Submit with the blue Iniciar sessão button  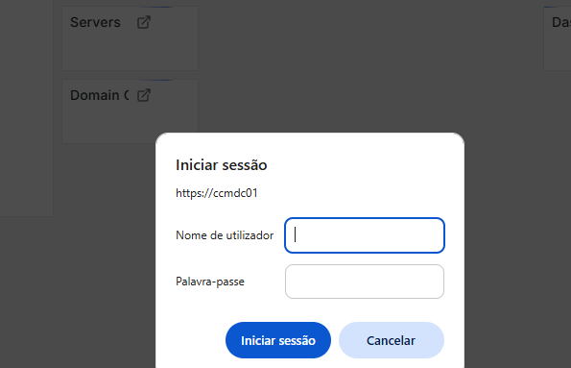point(278,340)
